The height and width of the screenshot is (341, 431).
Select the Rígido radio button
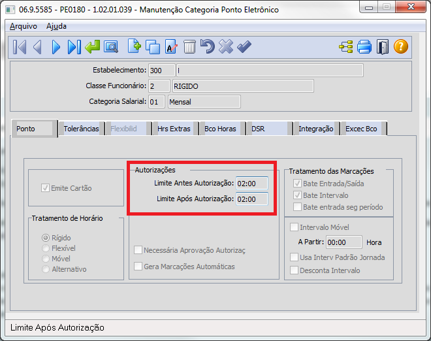[46, 238]
